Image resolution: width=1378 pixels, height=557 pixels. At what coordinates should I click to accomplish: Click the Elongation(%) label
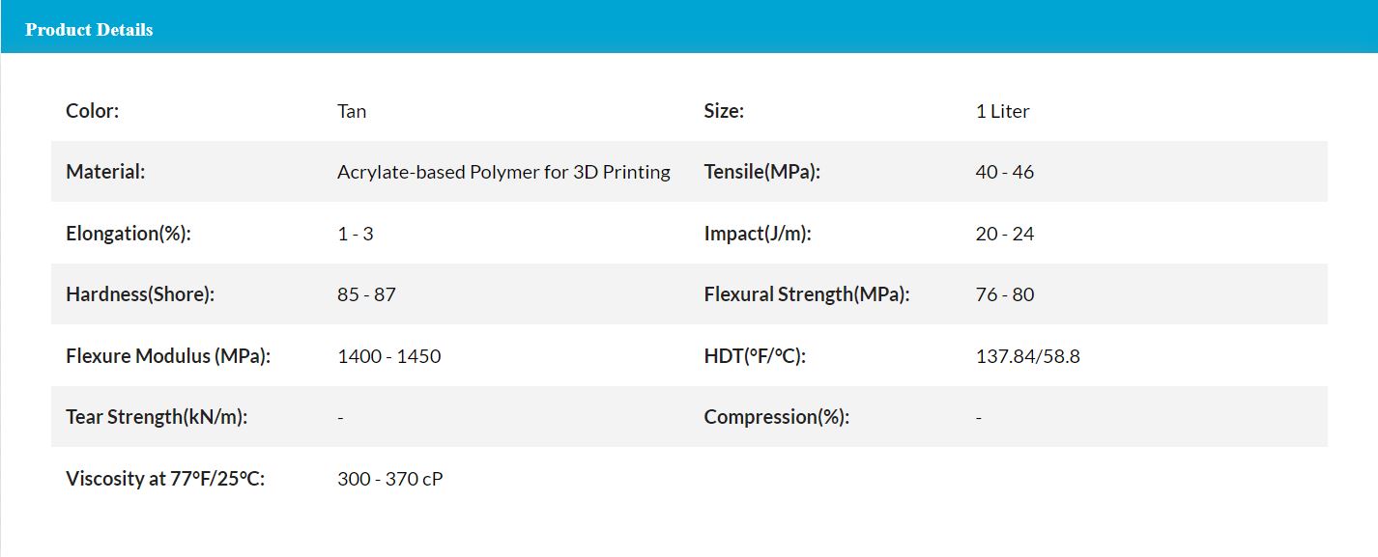129,234
